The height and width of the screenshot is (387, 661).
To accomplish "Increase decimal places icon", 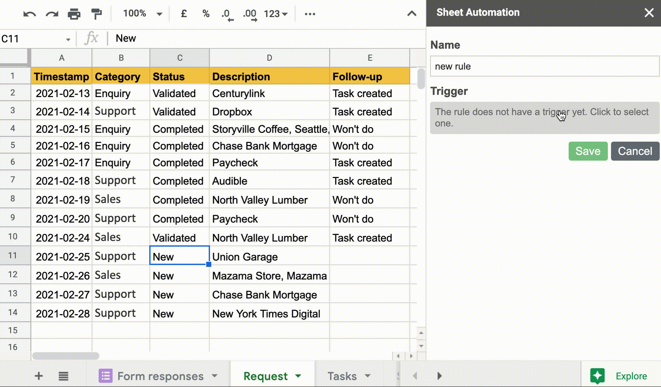I will 250,14.
